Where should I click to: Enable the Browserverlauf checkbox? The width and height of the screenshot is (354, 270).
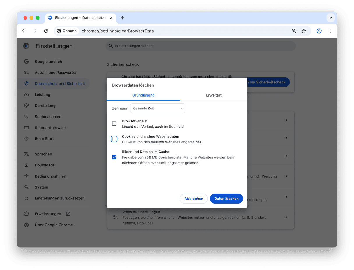click(x=114, y=124)
